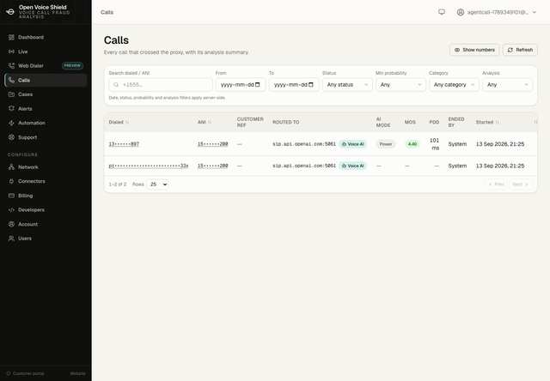Click the Next pagination button
Viewport: 550px width, 381px height.
(x=521, y=184)
